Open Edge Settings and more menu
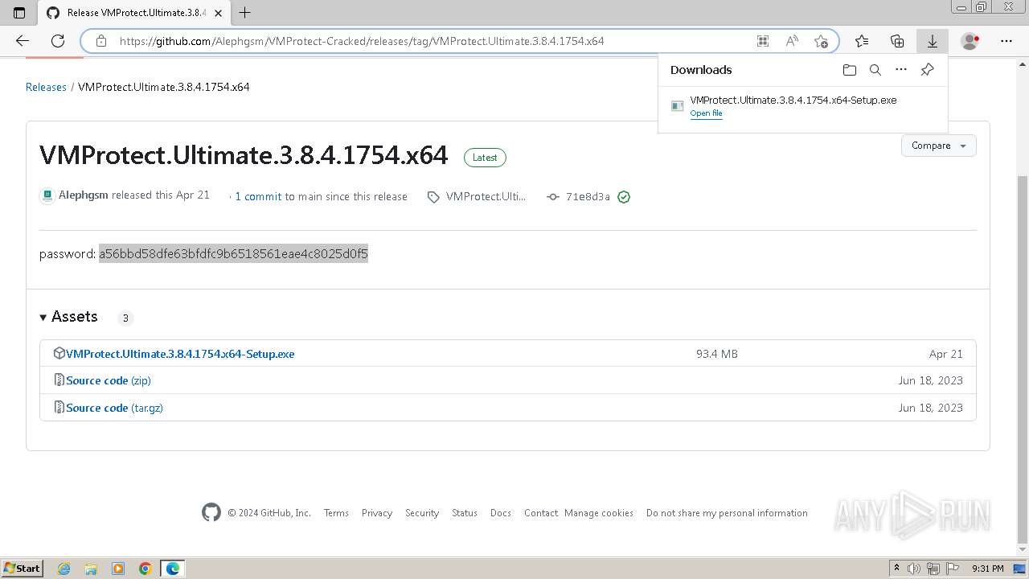The image size is (1029, 579). tap(1006, 41)
